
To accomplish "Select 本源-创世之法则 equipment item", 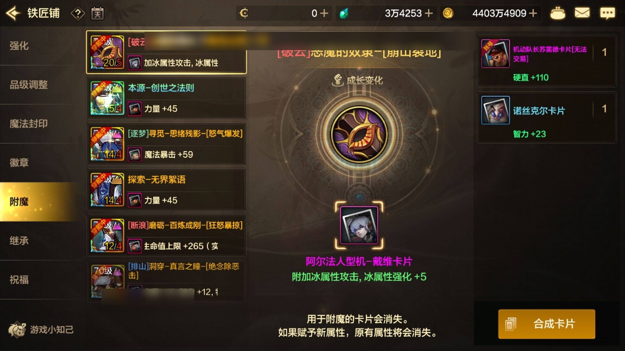I will pos(166,98).
